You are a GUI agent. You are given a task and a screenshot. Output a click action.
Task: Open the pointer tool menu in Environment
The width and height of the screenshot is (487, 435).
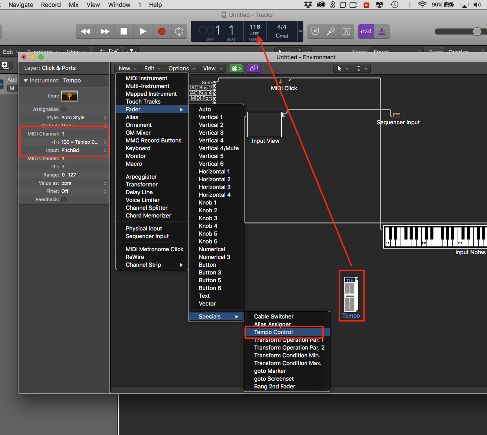(343, 69)
